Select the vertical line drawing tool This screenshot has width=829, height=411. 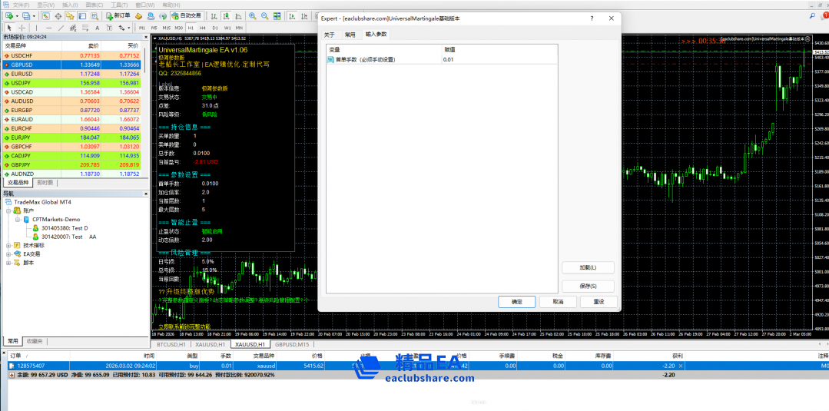35,28
